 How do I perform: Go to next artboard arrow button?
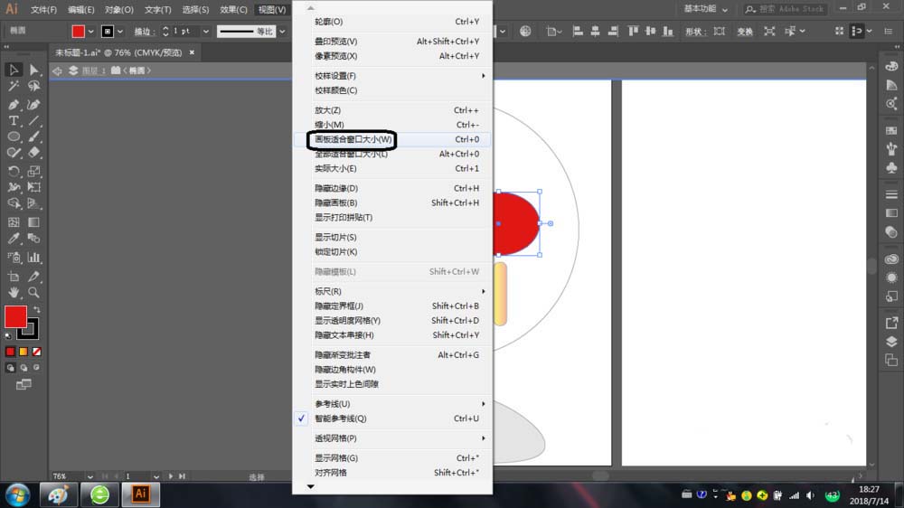pyautogui.click(x=171, y=475)
